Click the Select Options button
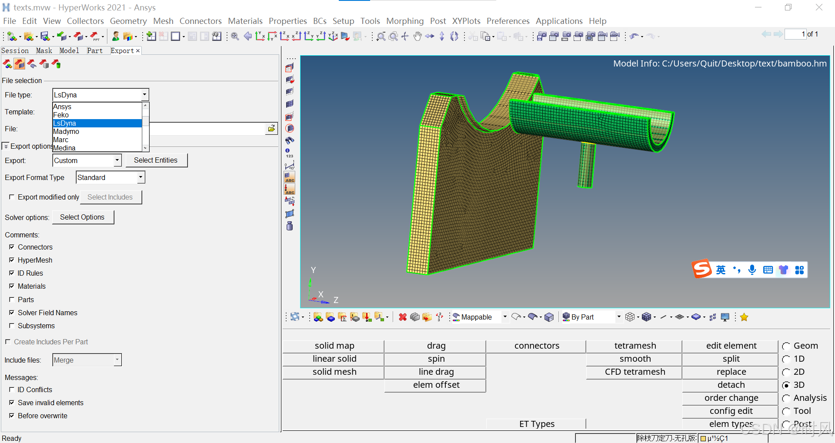The height and width of the screenshot is (443, 835). pyautogui.click(x=82, y=217)
